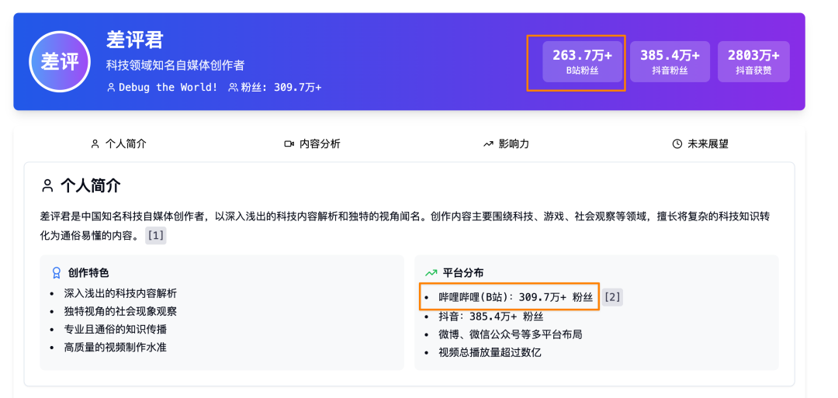
Task: Click the person icon next to 个人简介 heading
Action: tap(47, 186)
